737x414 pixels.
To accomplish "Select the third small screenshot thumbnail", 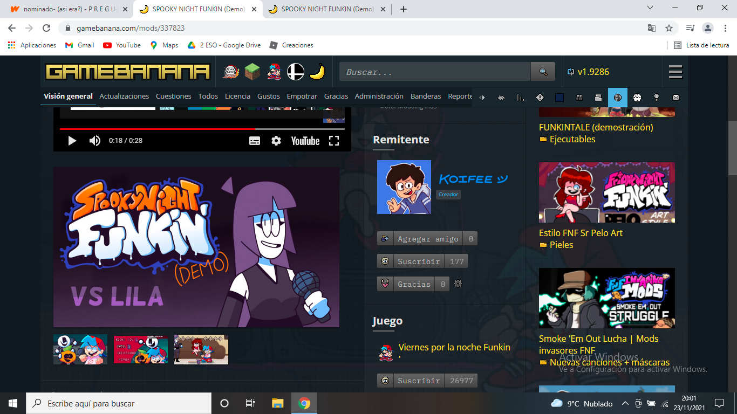I will pyautogui.click(x=201, y=349).
